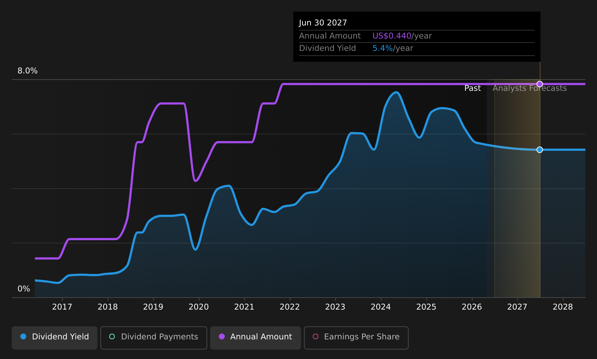Click the 2028 x-axis label
This screenshot has height=359, width=597.
(x=563, y=307)
